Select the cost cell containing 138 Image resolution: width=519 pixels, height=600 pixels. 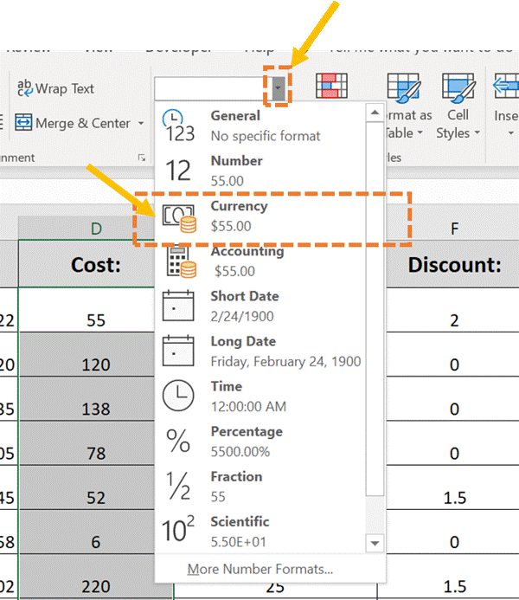[86, 399]
